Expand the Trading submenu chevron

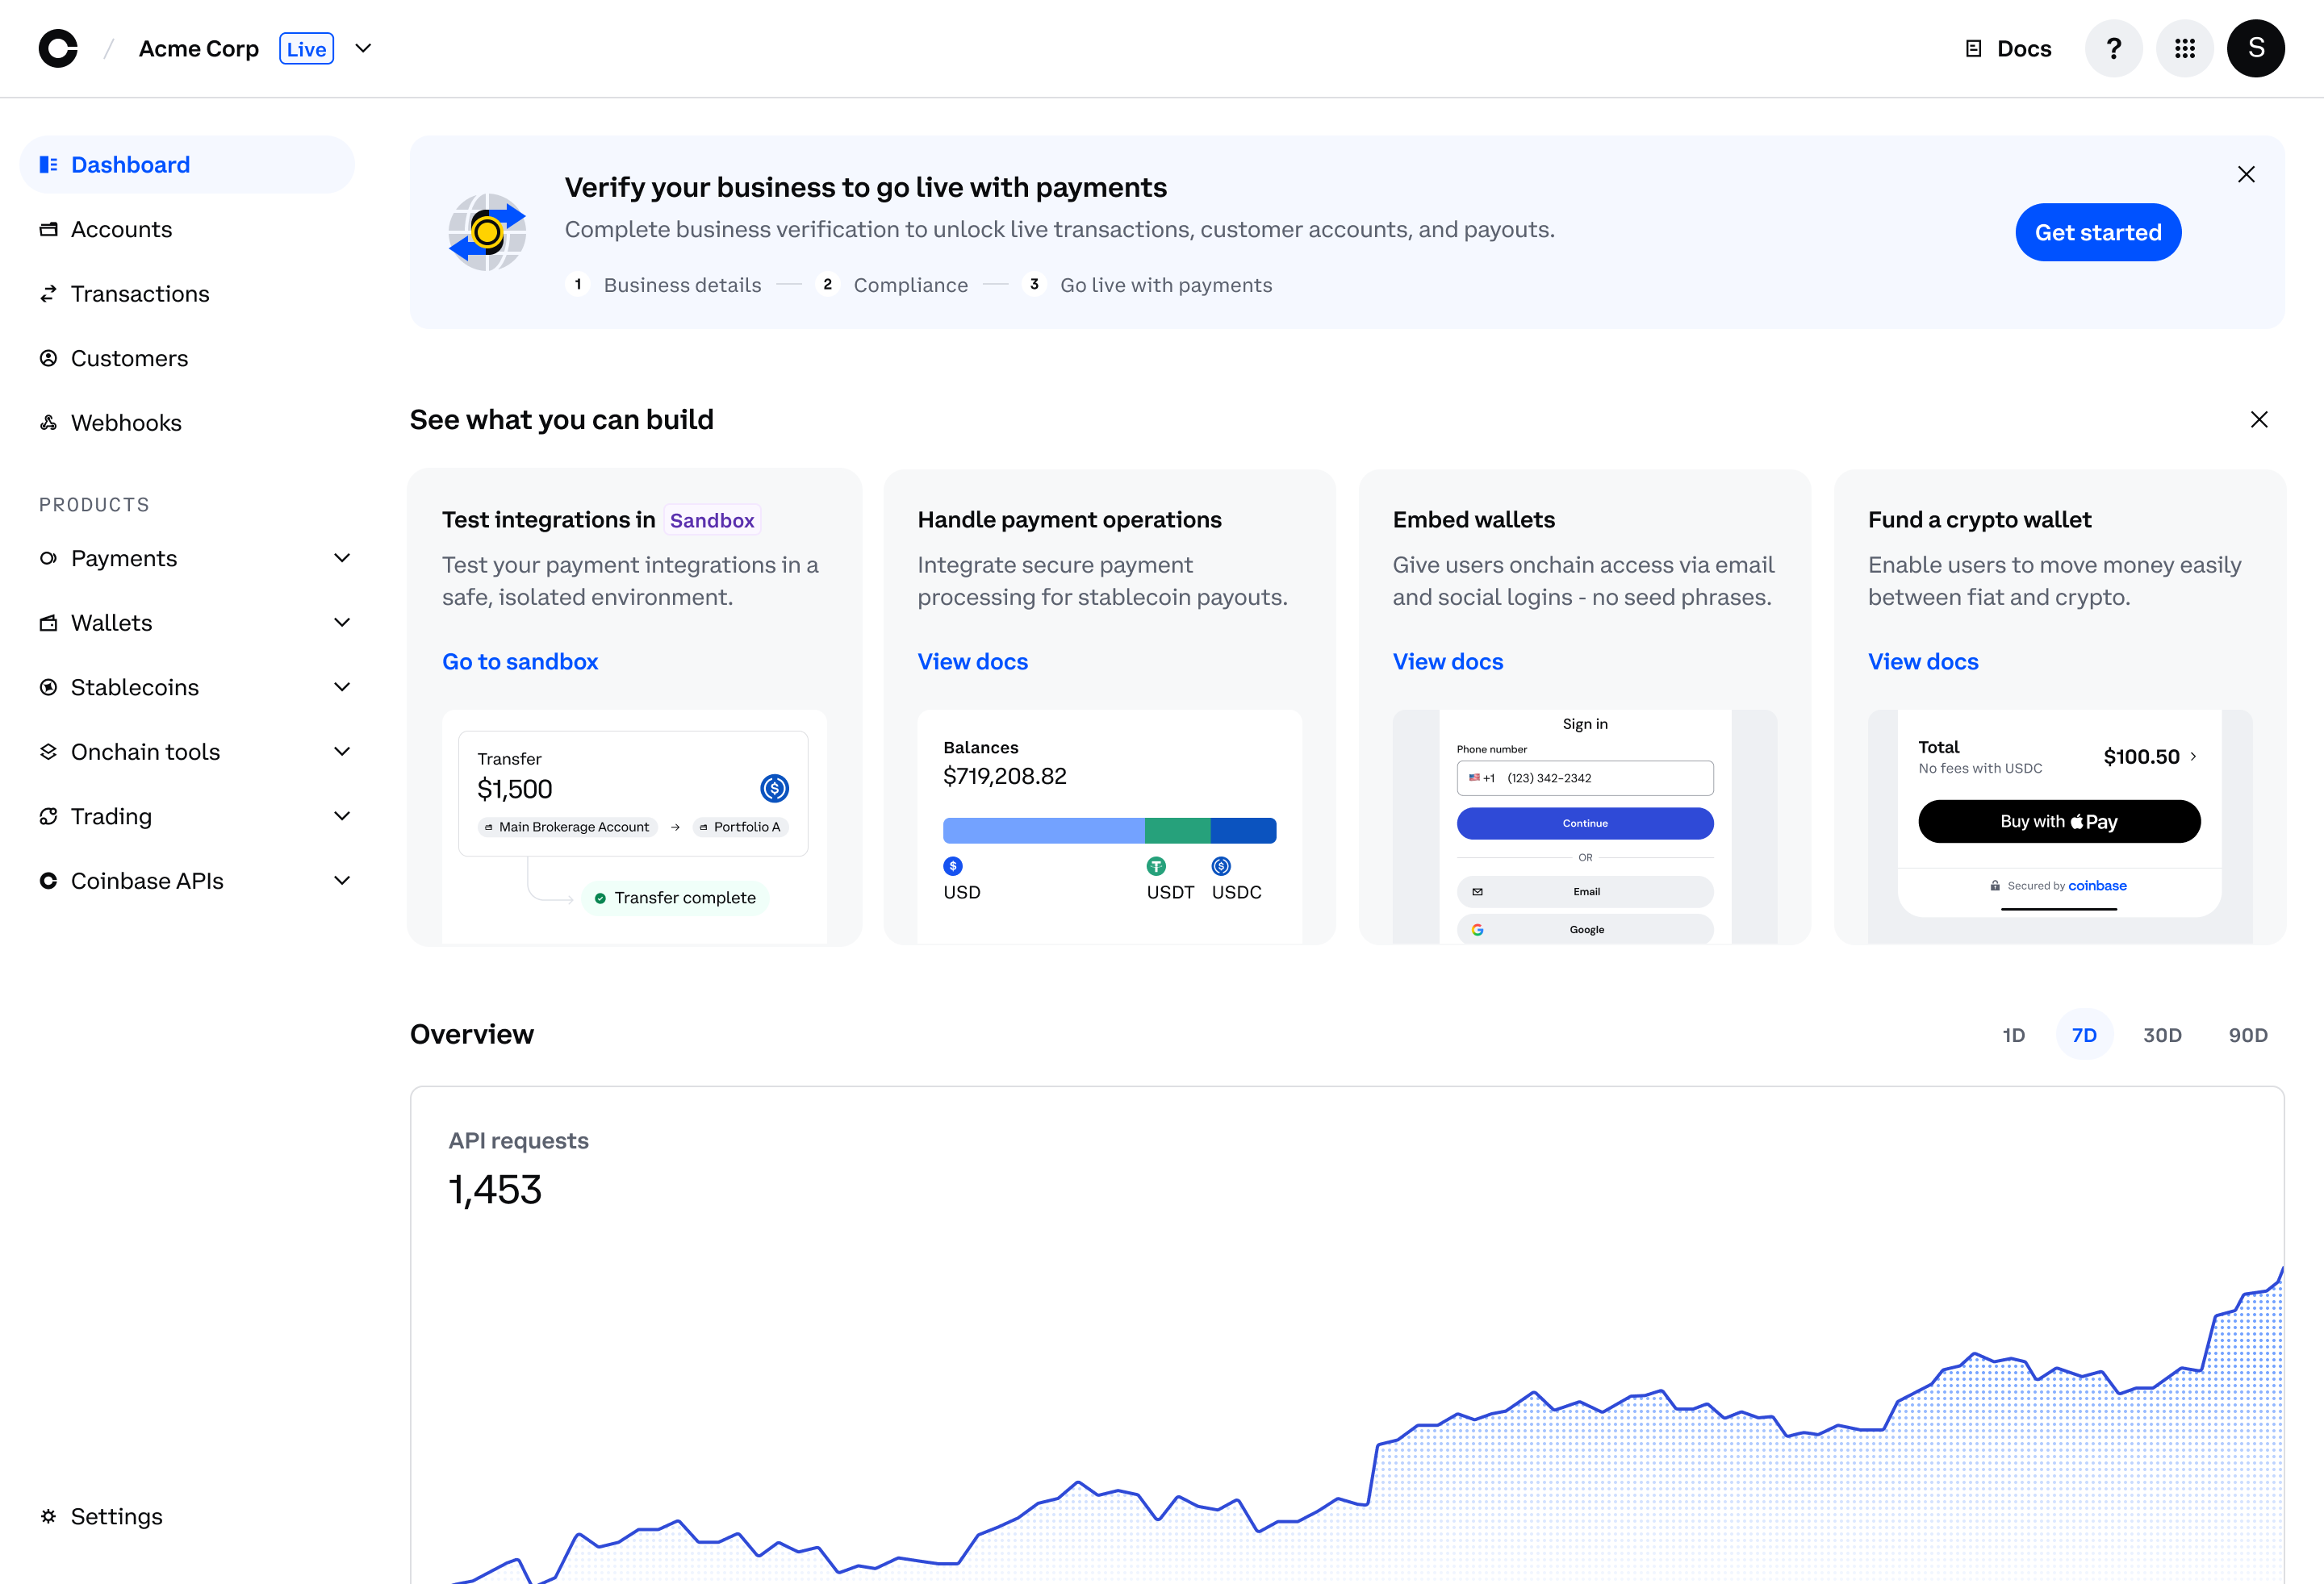[x=342, y=816]
